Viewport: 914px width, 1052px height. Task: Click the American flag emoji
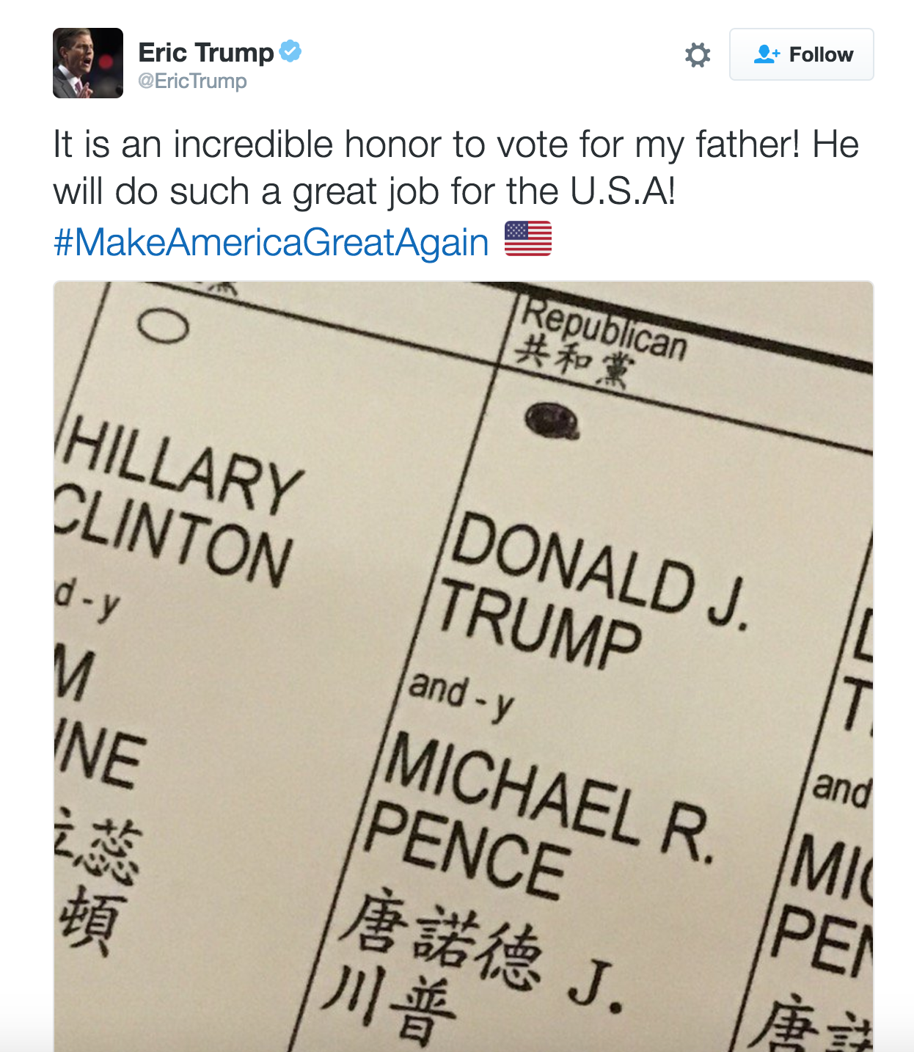[528, 239]
